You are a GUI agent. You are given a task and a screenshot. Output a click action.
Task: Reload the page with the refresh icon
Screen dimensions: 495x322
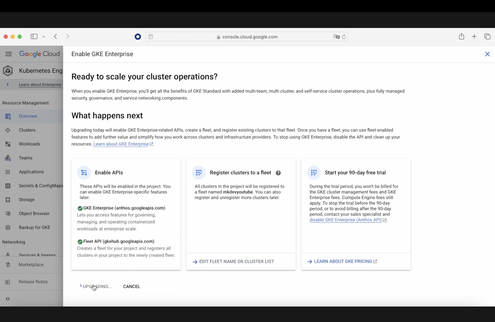[344, 37]
